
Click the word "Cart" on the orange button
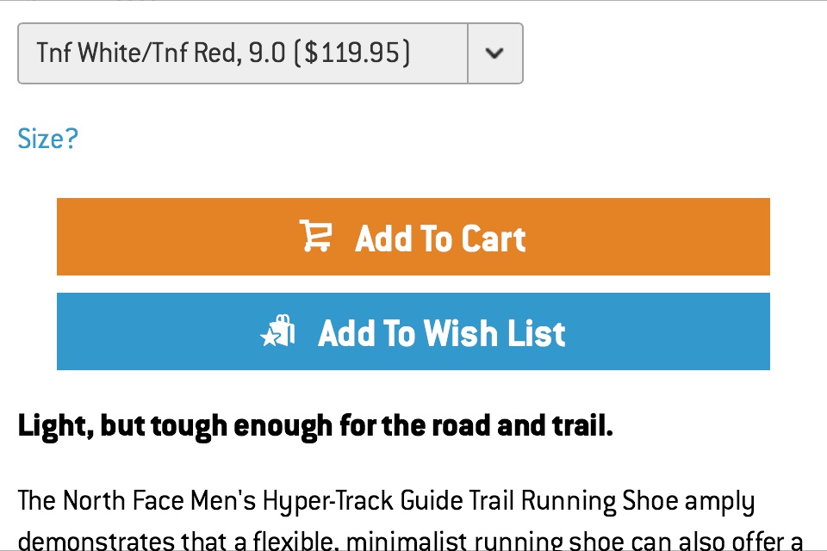tap(494, 238)
